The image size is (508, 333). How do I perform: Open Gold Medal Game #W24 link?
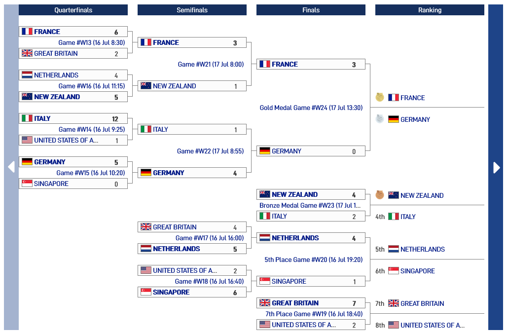311,108
